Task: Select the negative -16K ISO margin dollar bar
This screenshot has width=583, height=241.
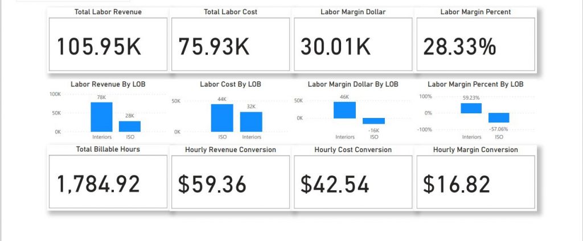Action: click(x=373, y=121)
